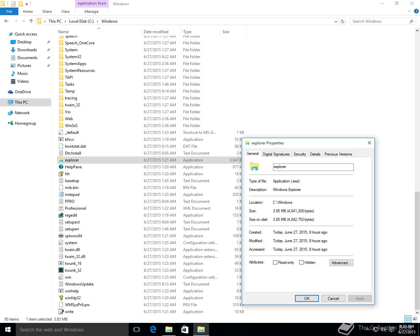Image resolution: width=420 pixels, height=336 pixels.
Task: Open the Store from the taskbar
Action: [x=185, y=329]
